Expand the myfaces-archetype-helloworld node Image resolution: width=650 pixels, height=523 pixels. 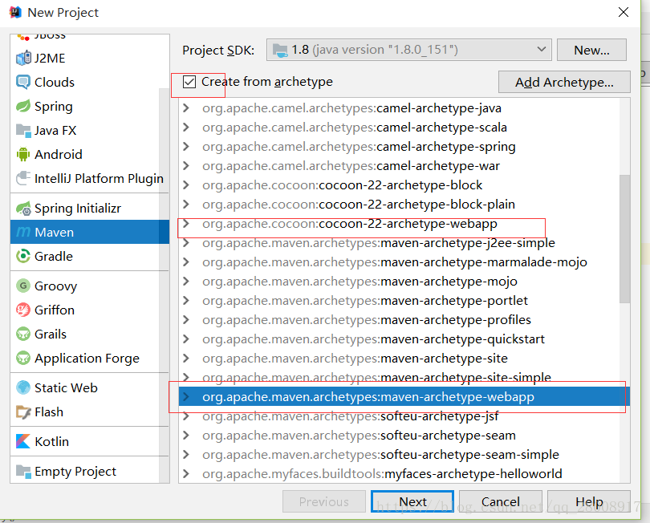coord(186,474)
